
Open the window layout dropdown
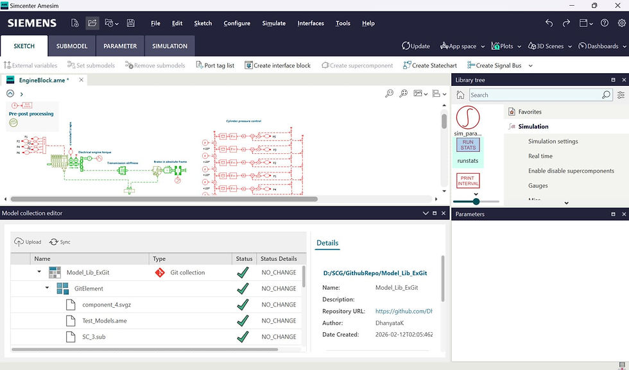586,23
